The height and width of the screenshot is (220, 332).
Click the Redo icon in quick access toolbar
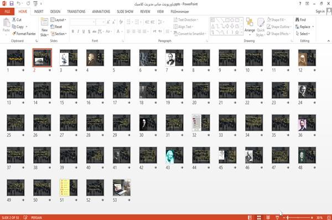point(28,3)
